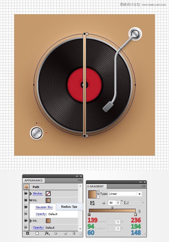Click the Add New Stroke icon
The width and height of the screenshot is (169, 242).
click(x=28, y=233)
